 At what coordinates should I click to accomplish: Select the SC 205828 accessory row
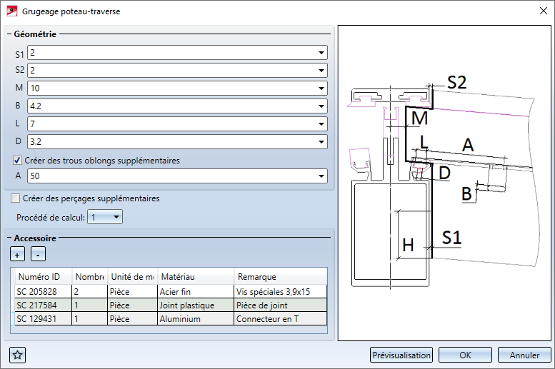point(42,292)
